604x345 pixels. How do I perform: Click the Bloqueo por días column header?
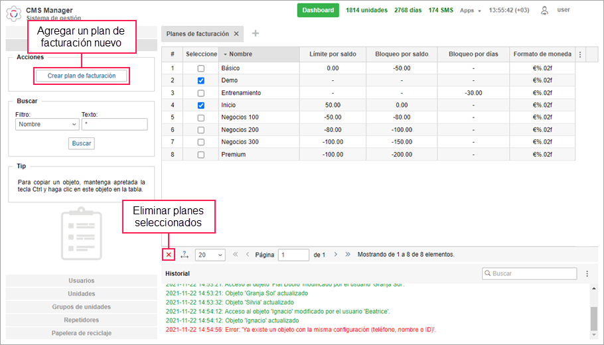473,54
